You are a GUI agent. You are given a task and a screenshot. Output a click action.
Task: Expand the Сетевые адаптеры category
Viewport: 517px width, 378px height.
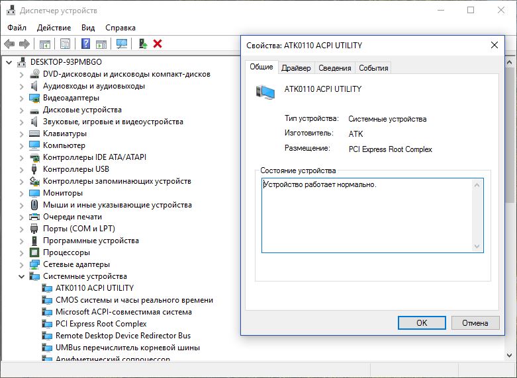22,264
